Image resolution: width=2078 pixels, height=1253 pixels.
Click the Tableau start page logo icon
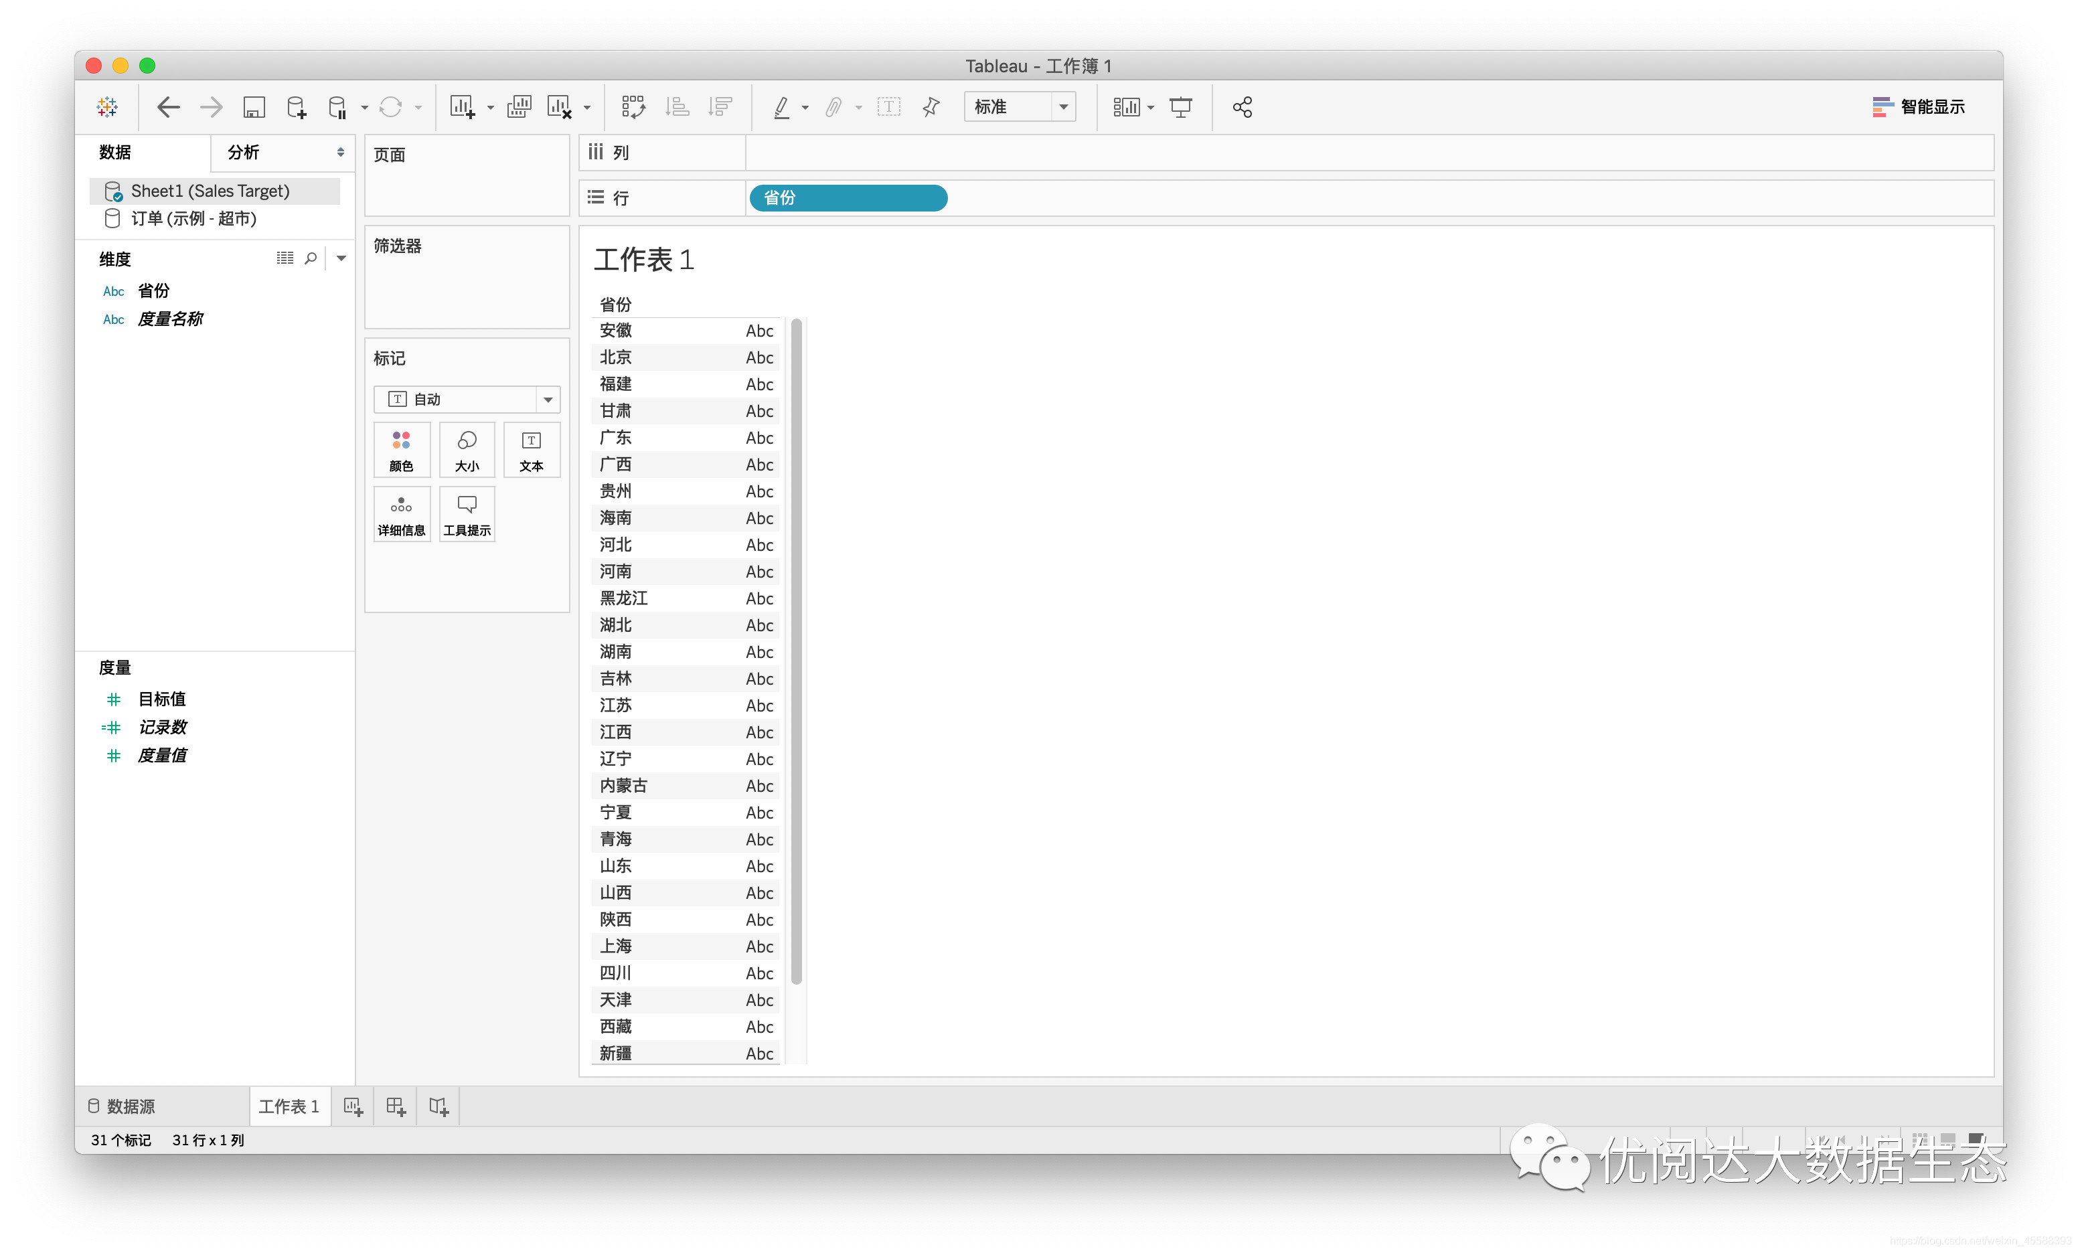tap(107, 107)
